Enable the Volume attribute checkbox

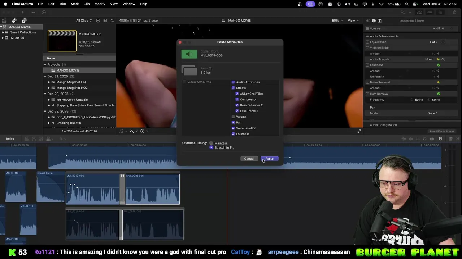click(x=233, y=117)
